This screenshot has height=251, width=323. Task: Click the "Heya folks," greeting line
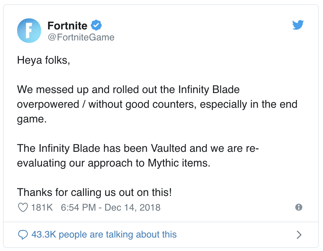[x=44, y=60]
